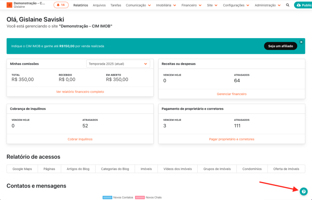Expand the Temporada 2025 season dropdown
The width and height of the screenshot is (312, 200).
118,64
